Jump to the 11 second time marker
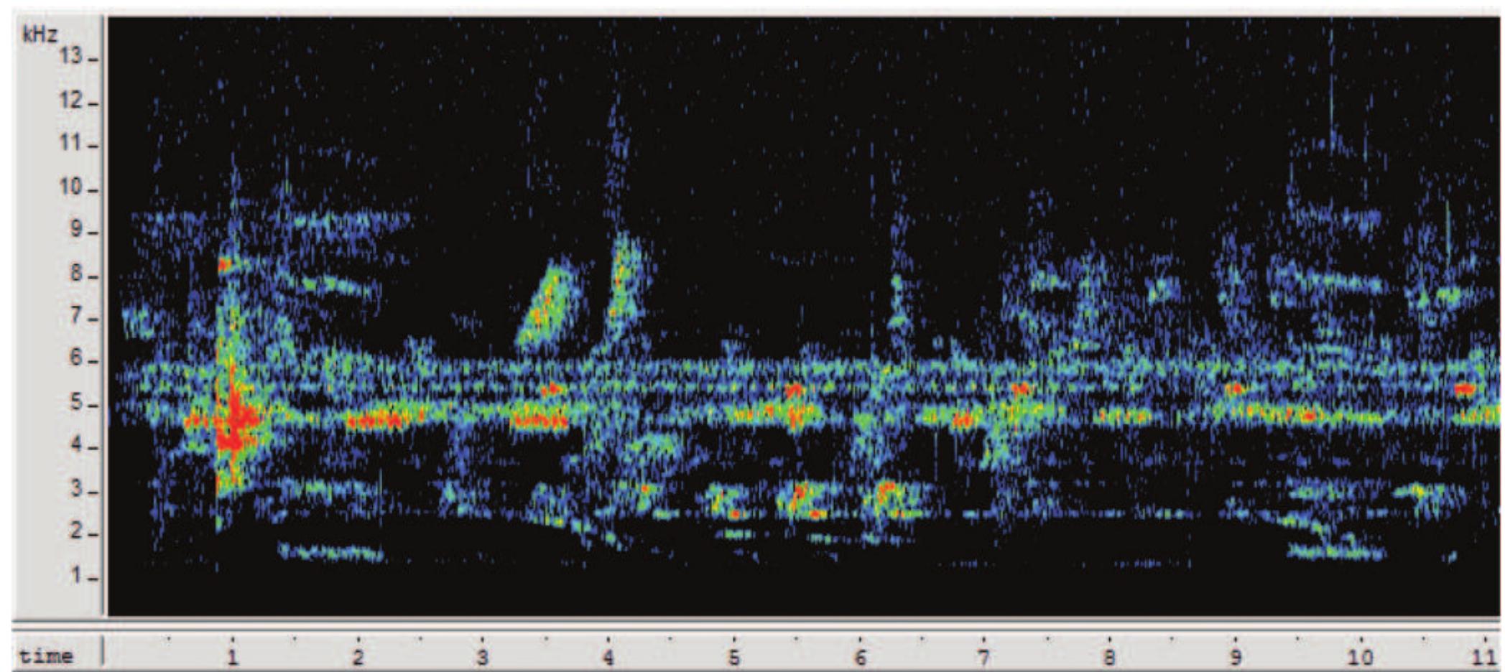 coord(1486,655)
